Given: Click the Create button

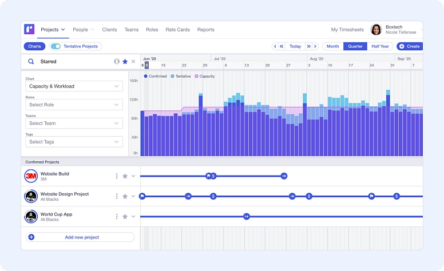Looking at the screenshot, I should point(409,46).
